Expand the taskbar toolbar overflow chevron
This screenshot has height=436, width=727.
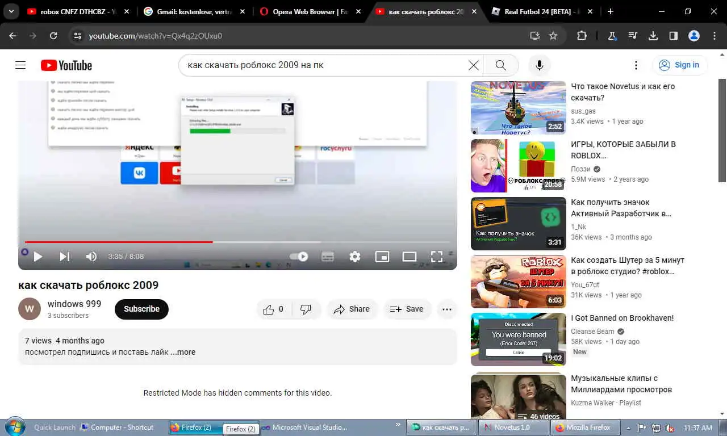(x=398, y=425)
